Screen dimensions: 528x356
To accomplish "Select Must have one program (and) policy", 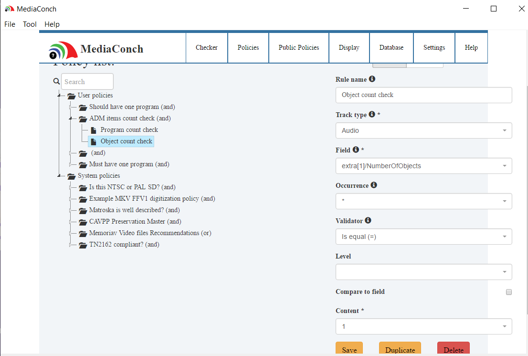I will (129, 164).
